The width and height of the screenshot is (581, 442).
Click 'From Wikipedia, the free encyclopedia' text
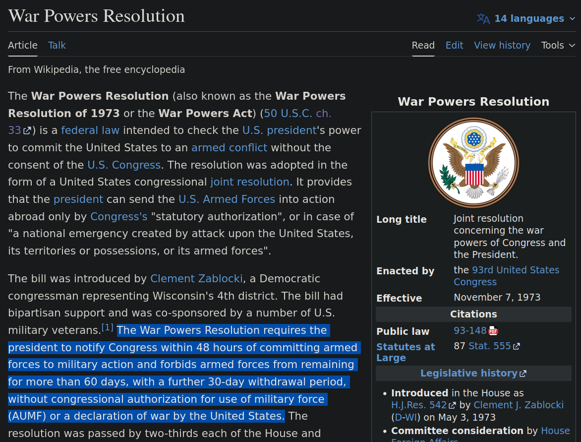[96, 70]
